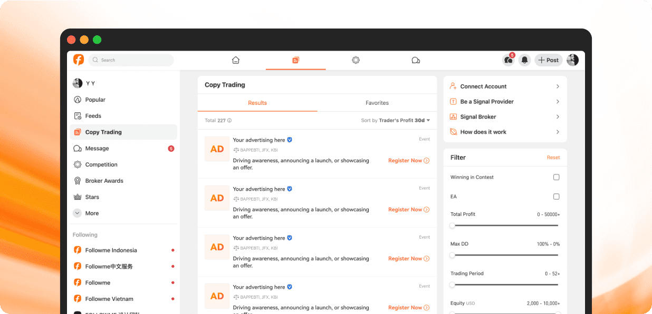Click the notification bell icon
Image resolution: width=652 pixels, height=314 pixels.
(x=524, y=60)
